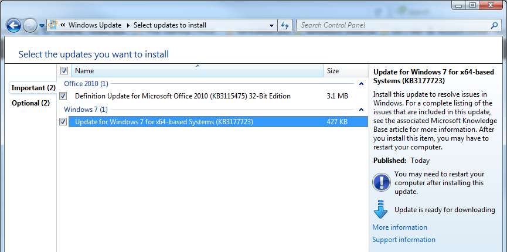
Task: Go back to the previous page
Action: pyautogui.click(x=14, y=25)
